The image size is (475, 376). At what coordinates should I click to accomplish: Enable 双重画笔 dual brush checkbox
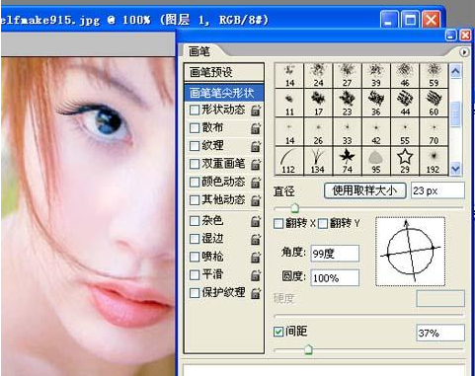(x=195, y=164)
